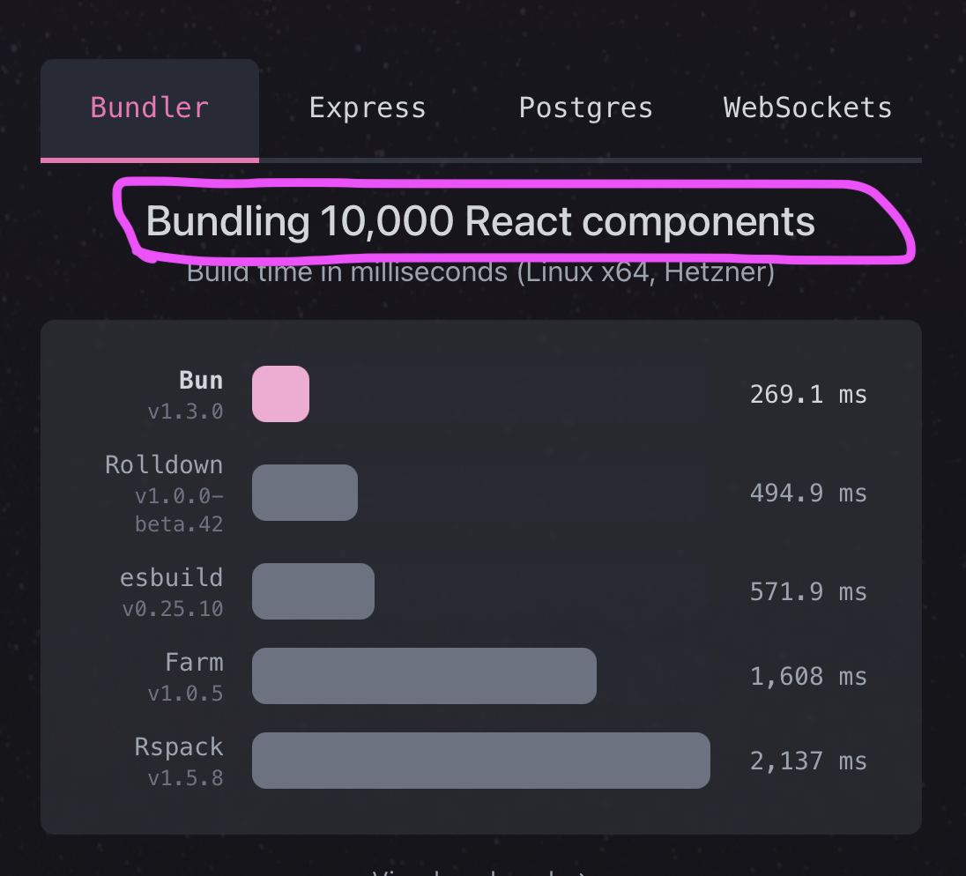This screenshot has width=966, height=876.
Task: Select the Rspack name label
Action: [x=179, y=747]
